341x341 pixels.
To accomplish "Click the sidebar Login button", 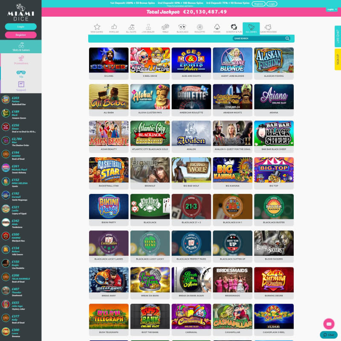I will (x=21, y=26).
